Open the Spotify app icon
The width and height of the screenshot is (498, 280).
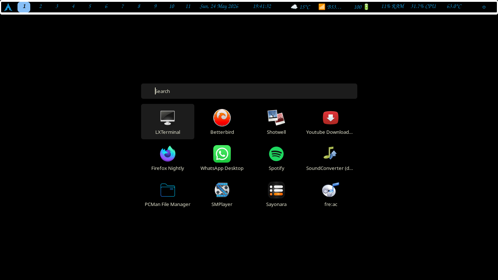(x=276, y=154)
